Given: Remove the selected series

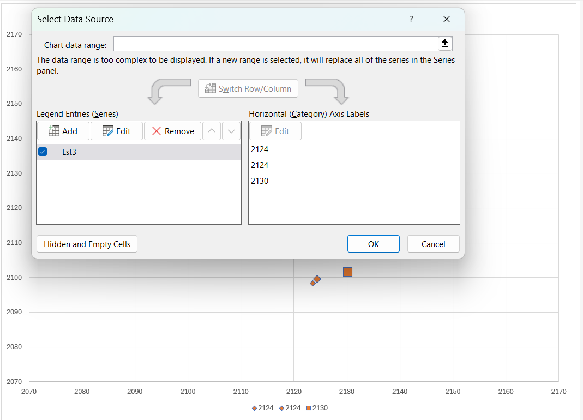Looking at the screenshot, I should [x=172, y=131].
